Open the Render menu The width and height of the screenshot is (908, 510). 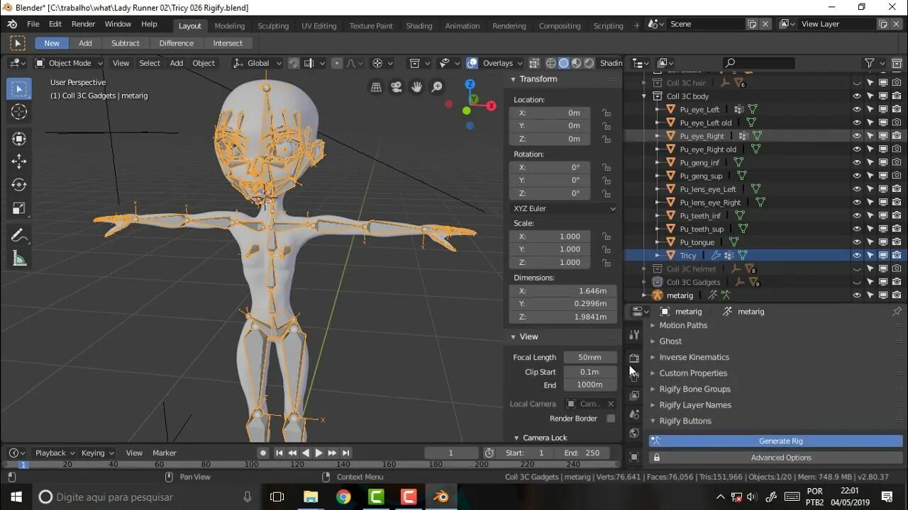[83, 24]
